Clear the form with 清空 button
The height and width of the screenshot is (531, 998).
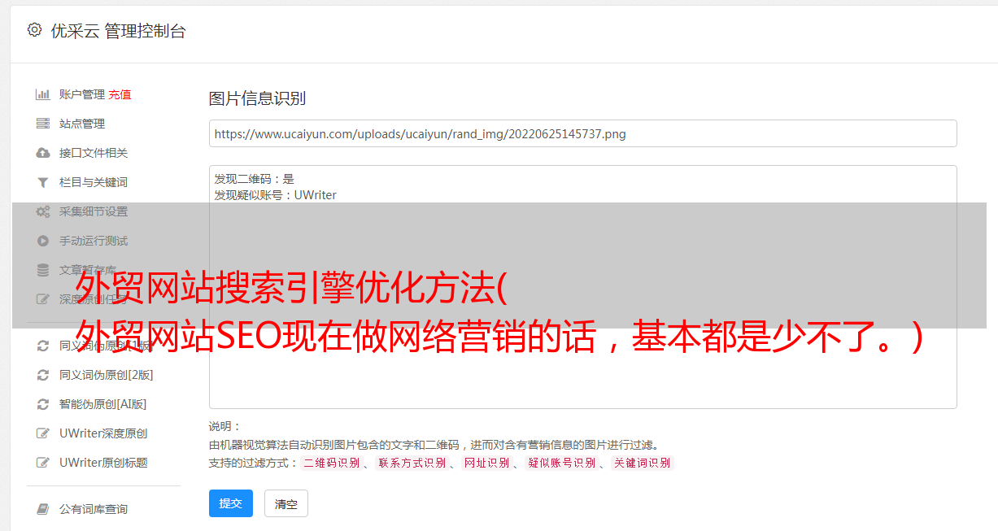286,503
